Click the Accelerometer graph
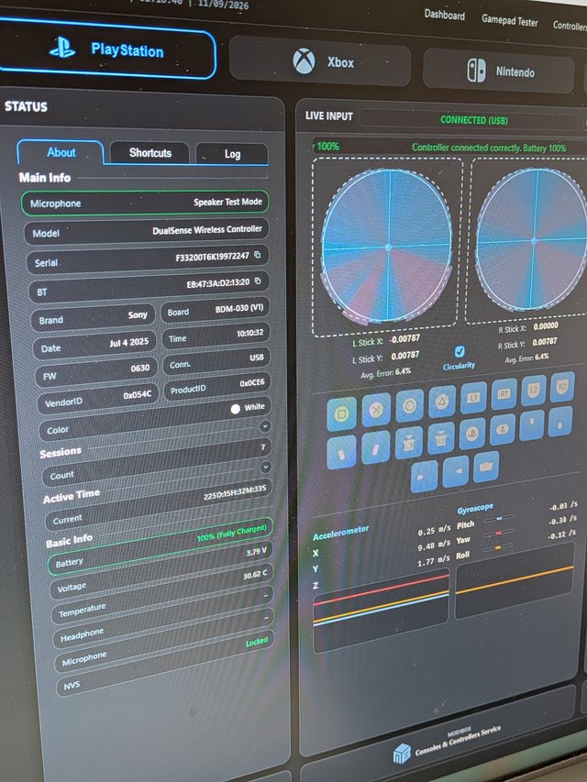587x782 pixels. pyautogui.click(x=381, y=611)
